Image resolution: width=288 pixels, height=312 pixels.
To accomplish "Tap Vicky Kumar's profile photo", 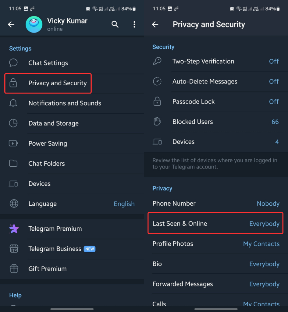I will pos(34,24).
